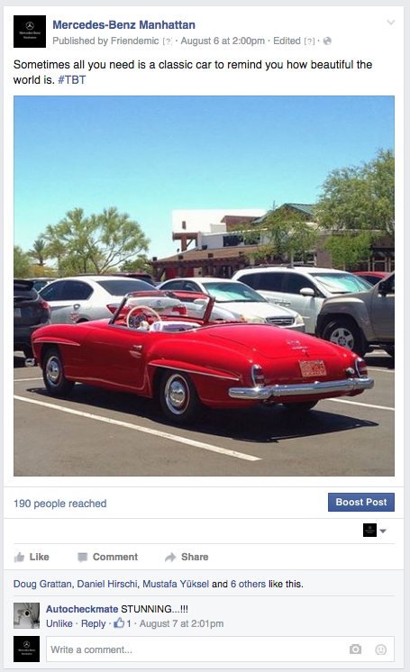Like the post with the thumbs-up
This screenshot has height=672, width=410.
click(32, 557)
